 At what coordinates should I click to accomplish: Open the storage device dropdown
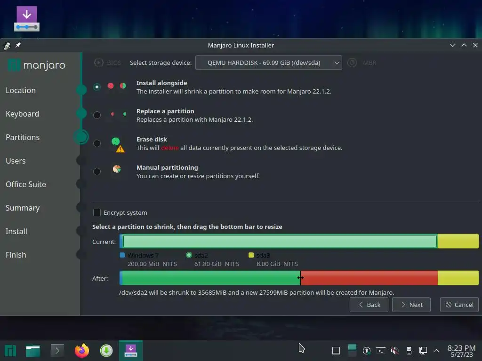(x=269, y=63)
